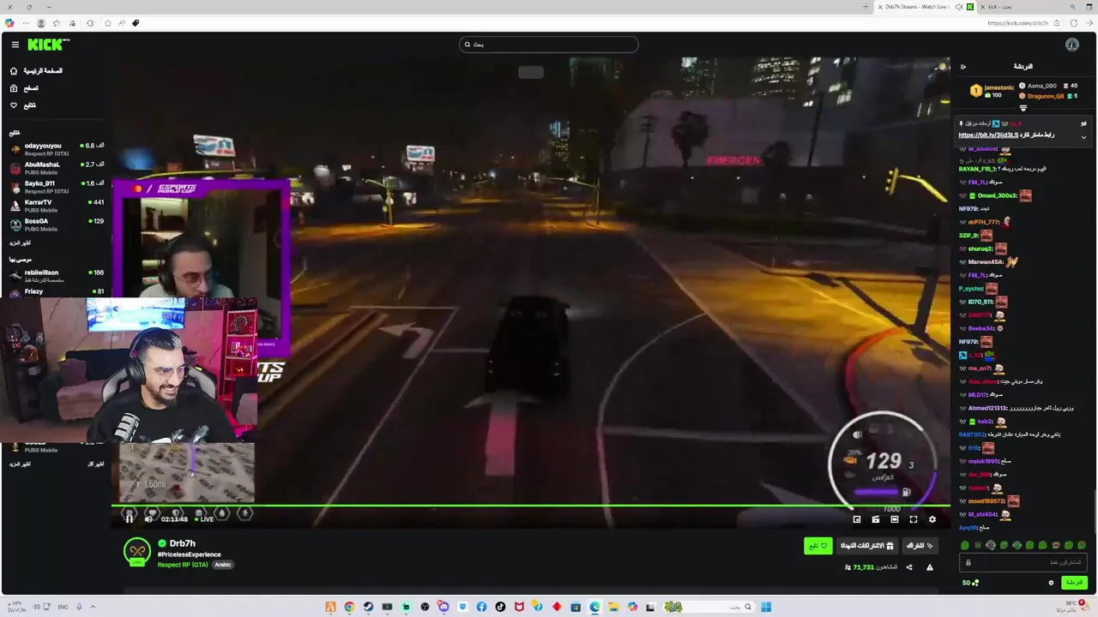Click username Omani_300s3 in chat
Image resolution: width=1098 pixels, height=617 pixels.
click(x=998, y=195)
